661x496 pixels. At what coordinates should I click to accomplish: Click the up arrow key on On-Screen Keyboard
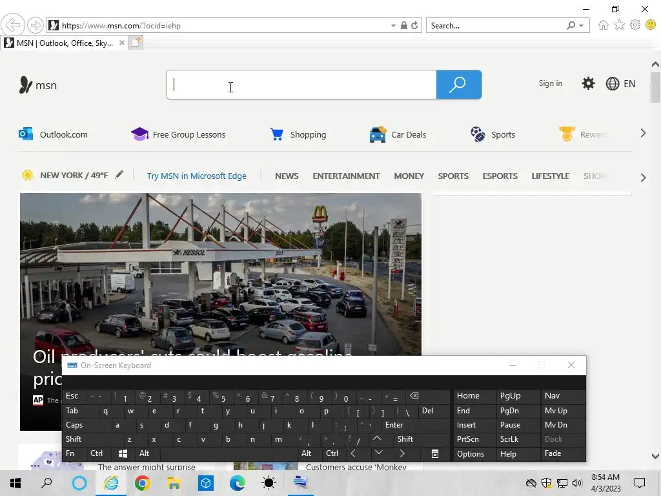click(377, 439)
